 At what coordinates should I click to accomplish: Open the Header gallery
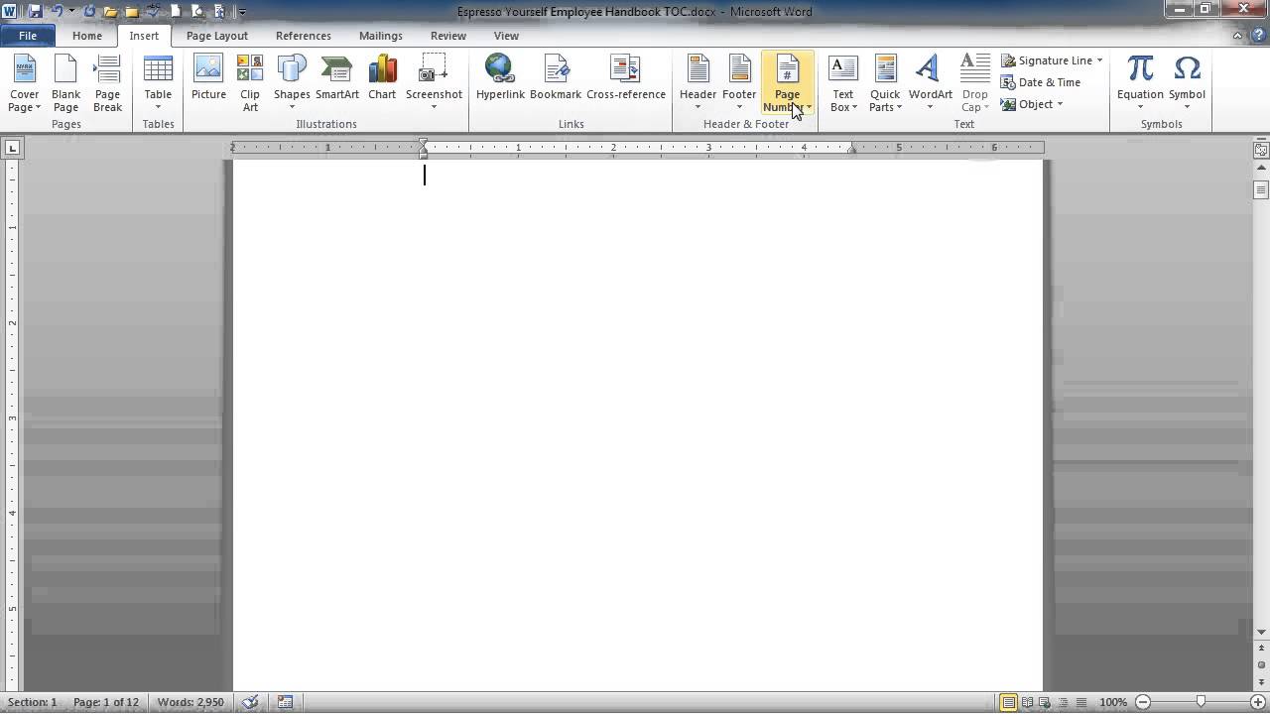[x=698, y=83]
